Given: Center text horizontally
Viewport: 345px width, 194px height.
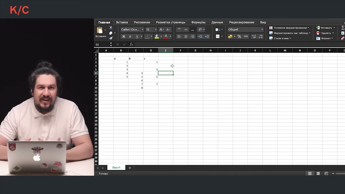Looking at the screenshot, I should tap(186, 36).
